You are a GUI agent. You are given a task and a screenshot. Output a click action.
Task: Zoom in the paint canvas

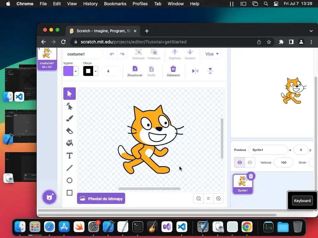pos(218,199)
